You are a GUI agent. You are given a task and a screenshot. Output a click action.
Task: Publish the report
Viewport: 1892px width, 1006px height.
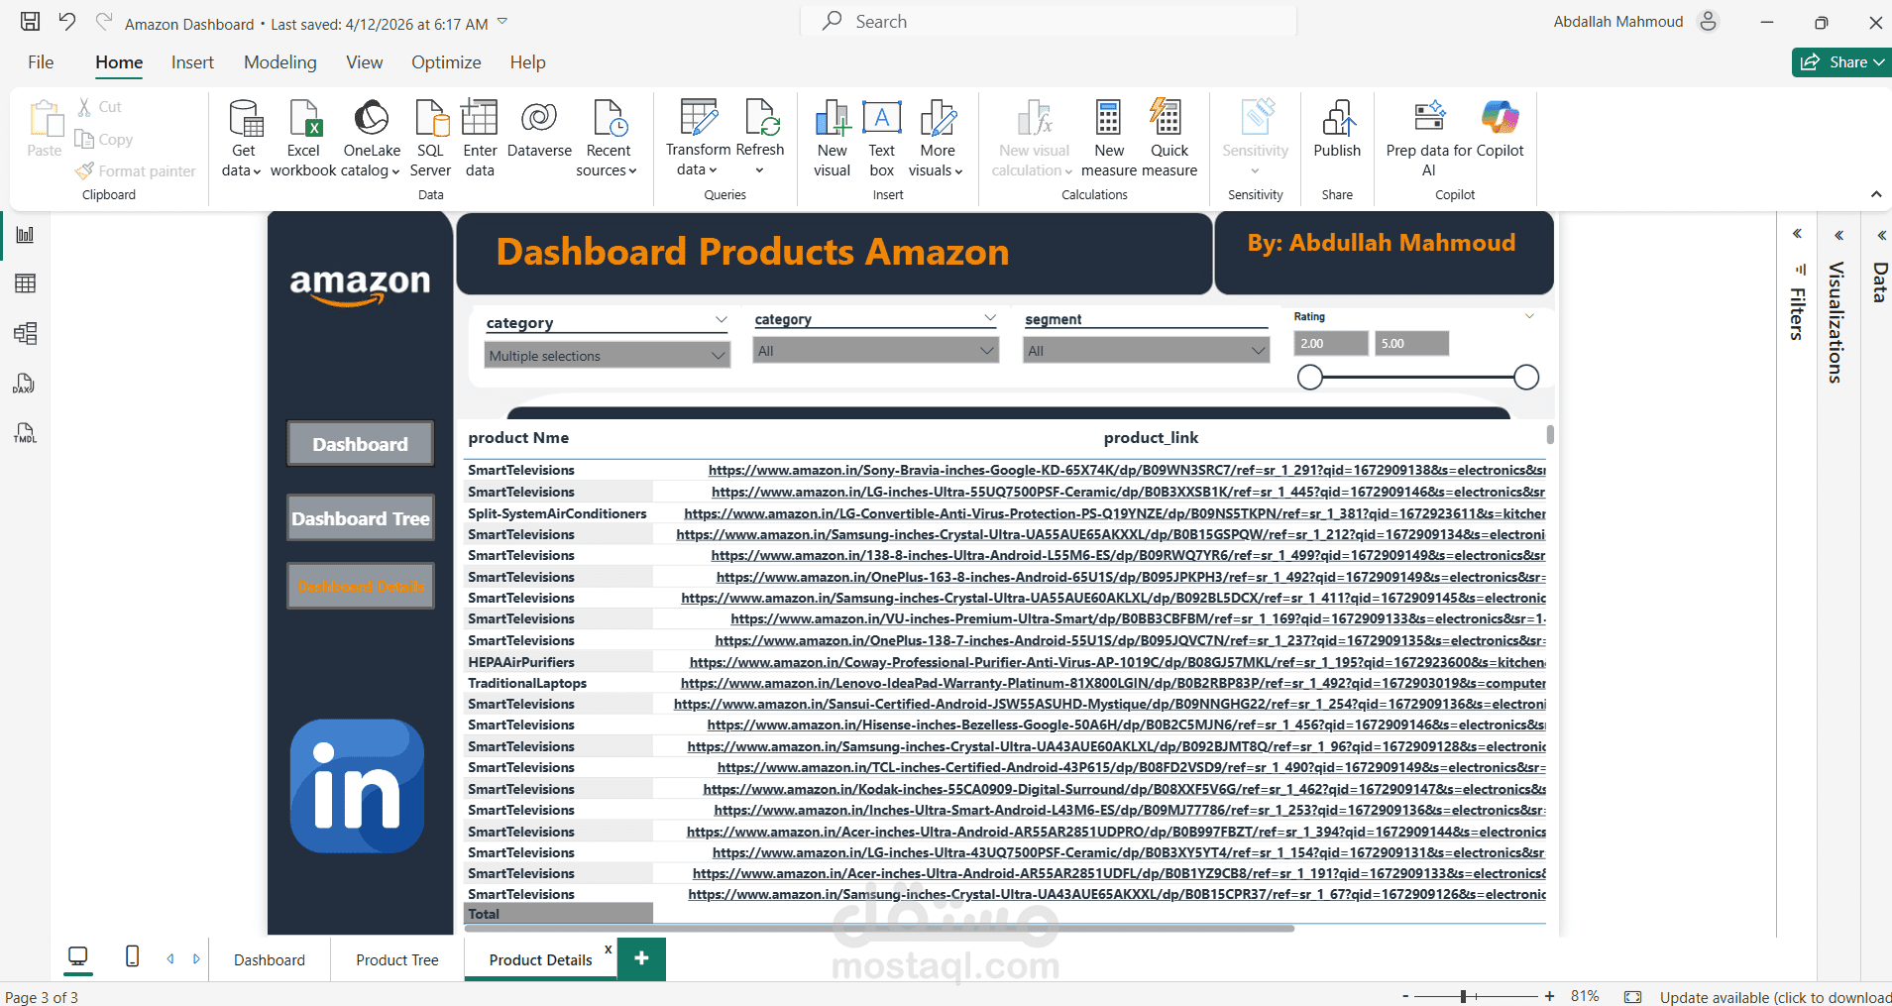pos(1337,129)
